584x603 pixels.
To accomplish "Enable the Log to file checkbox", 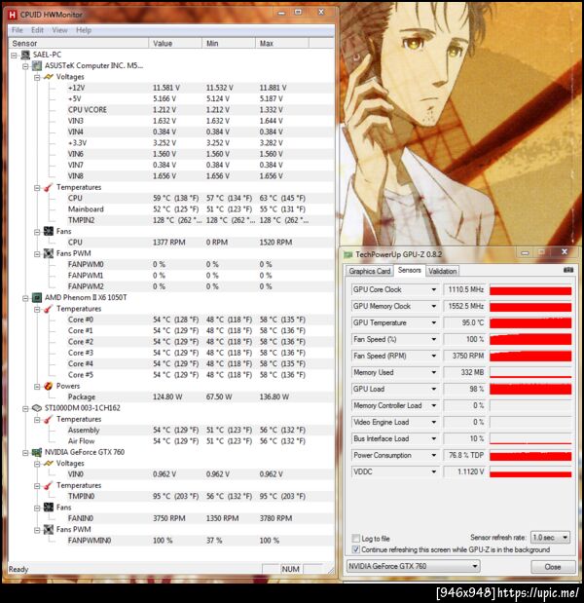I will (x=356, y=538).
